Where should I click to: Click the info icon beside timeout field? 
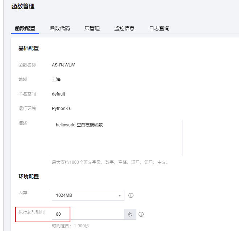click(141, 214)
